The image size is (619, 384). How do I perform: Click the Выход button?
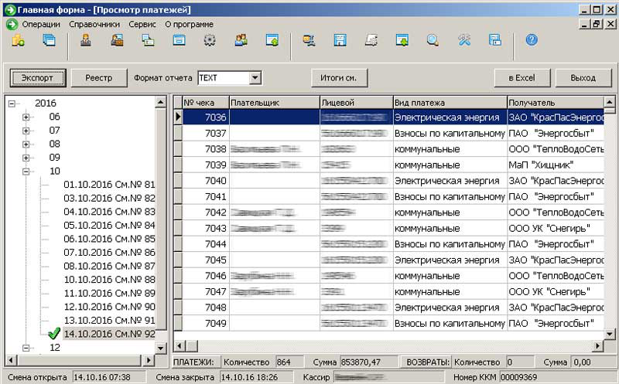tap(583, 78)
